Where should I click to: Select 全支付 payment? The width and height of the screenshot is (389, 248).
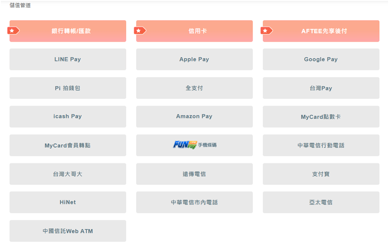click(194, 88)
